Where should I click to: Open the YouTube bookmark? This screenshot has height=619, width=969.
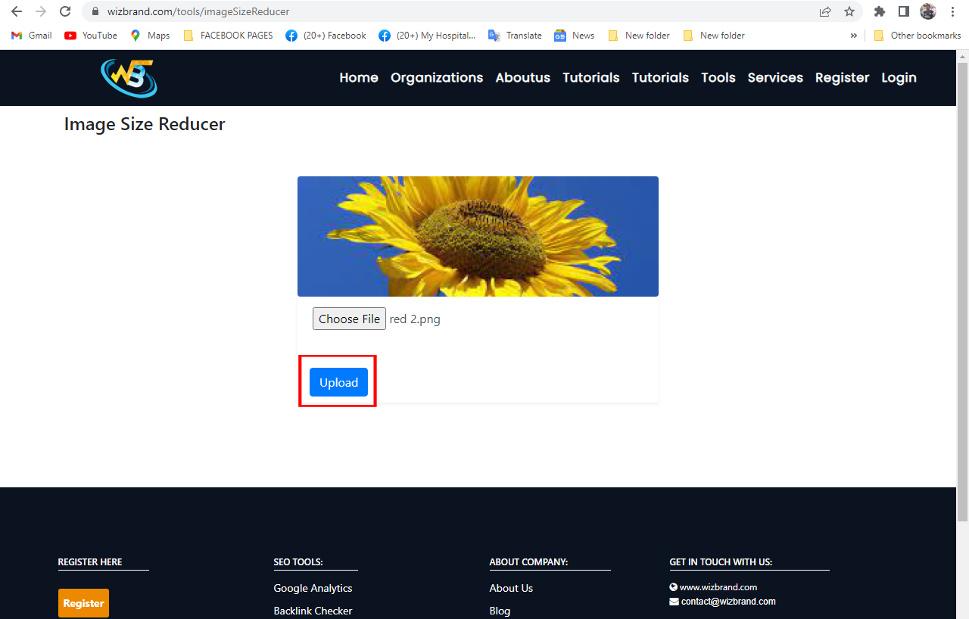coord(90,35)
